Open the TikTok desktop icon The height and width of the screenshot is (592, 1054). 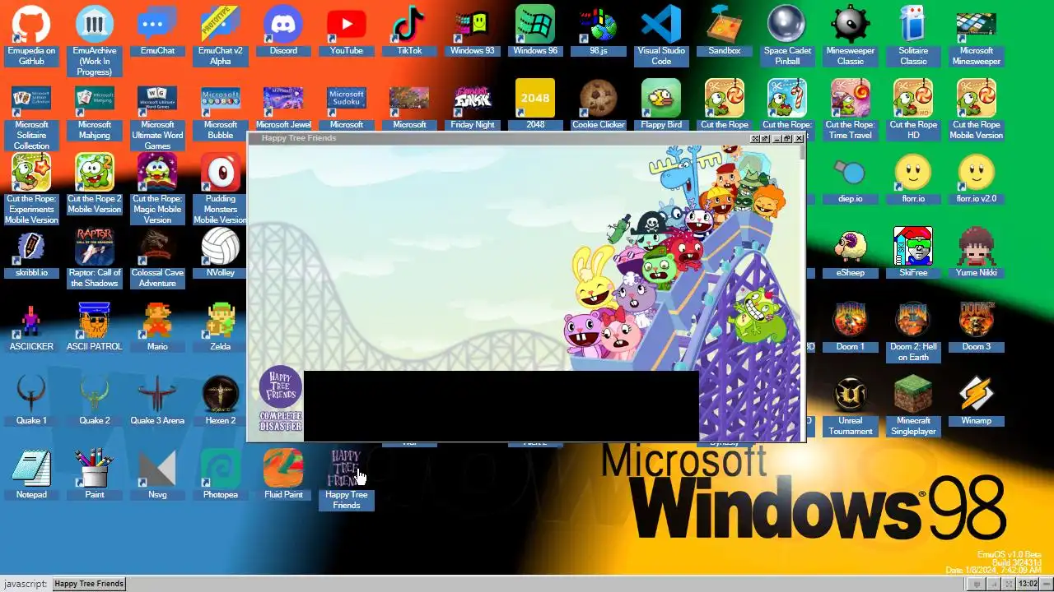[x=409, y=25]
